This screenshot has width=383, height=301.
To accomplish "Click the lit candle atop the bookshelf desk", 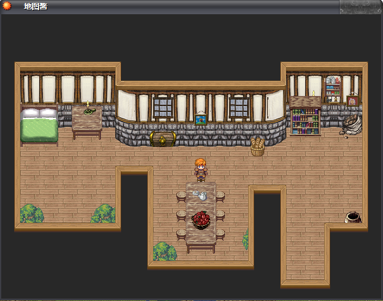I will (314, 93).
